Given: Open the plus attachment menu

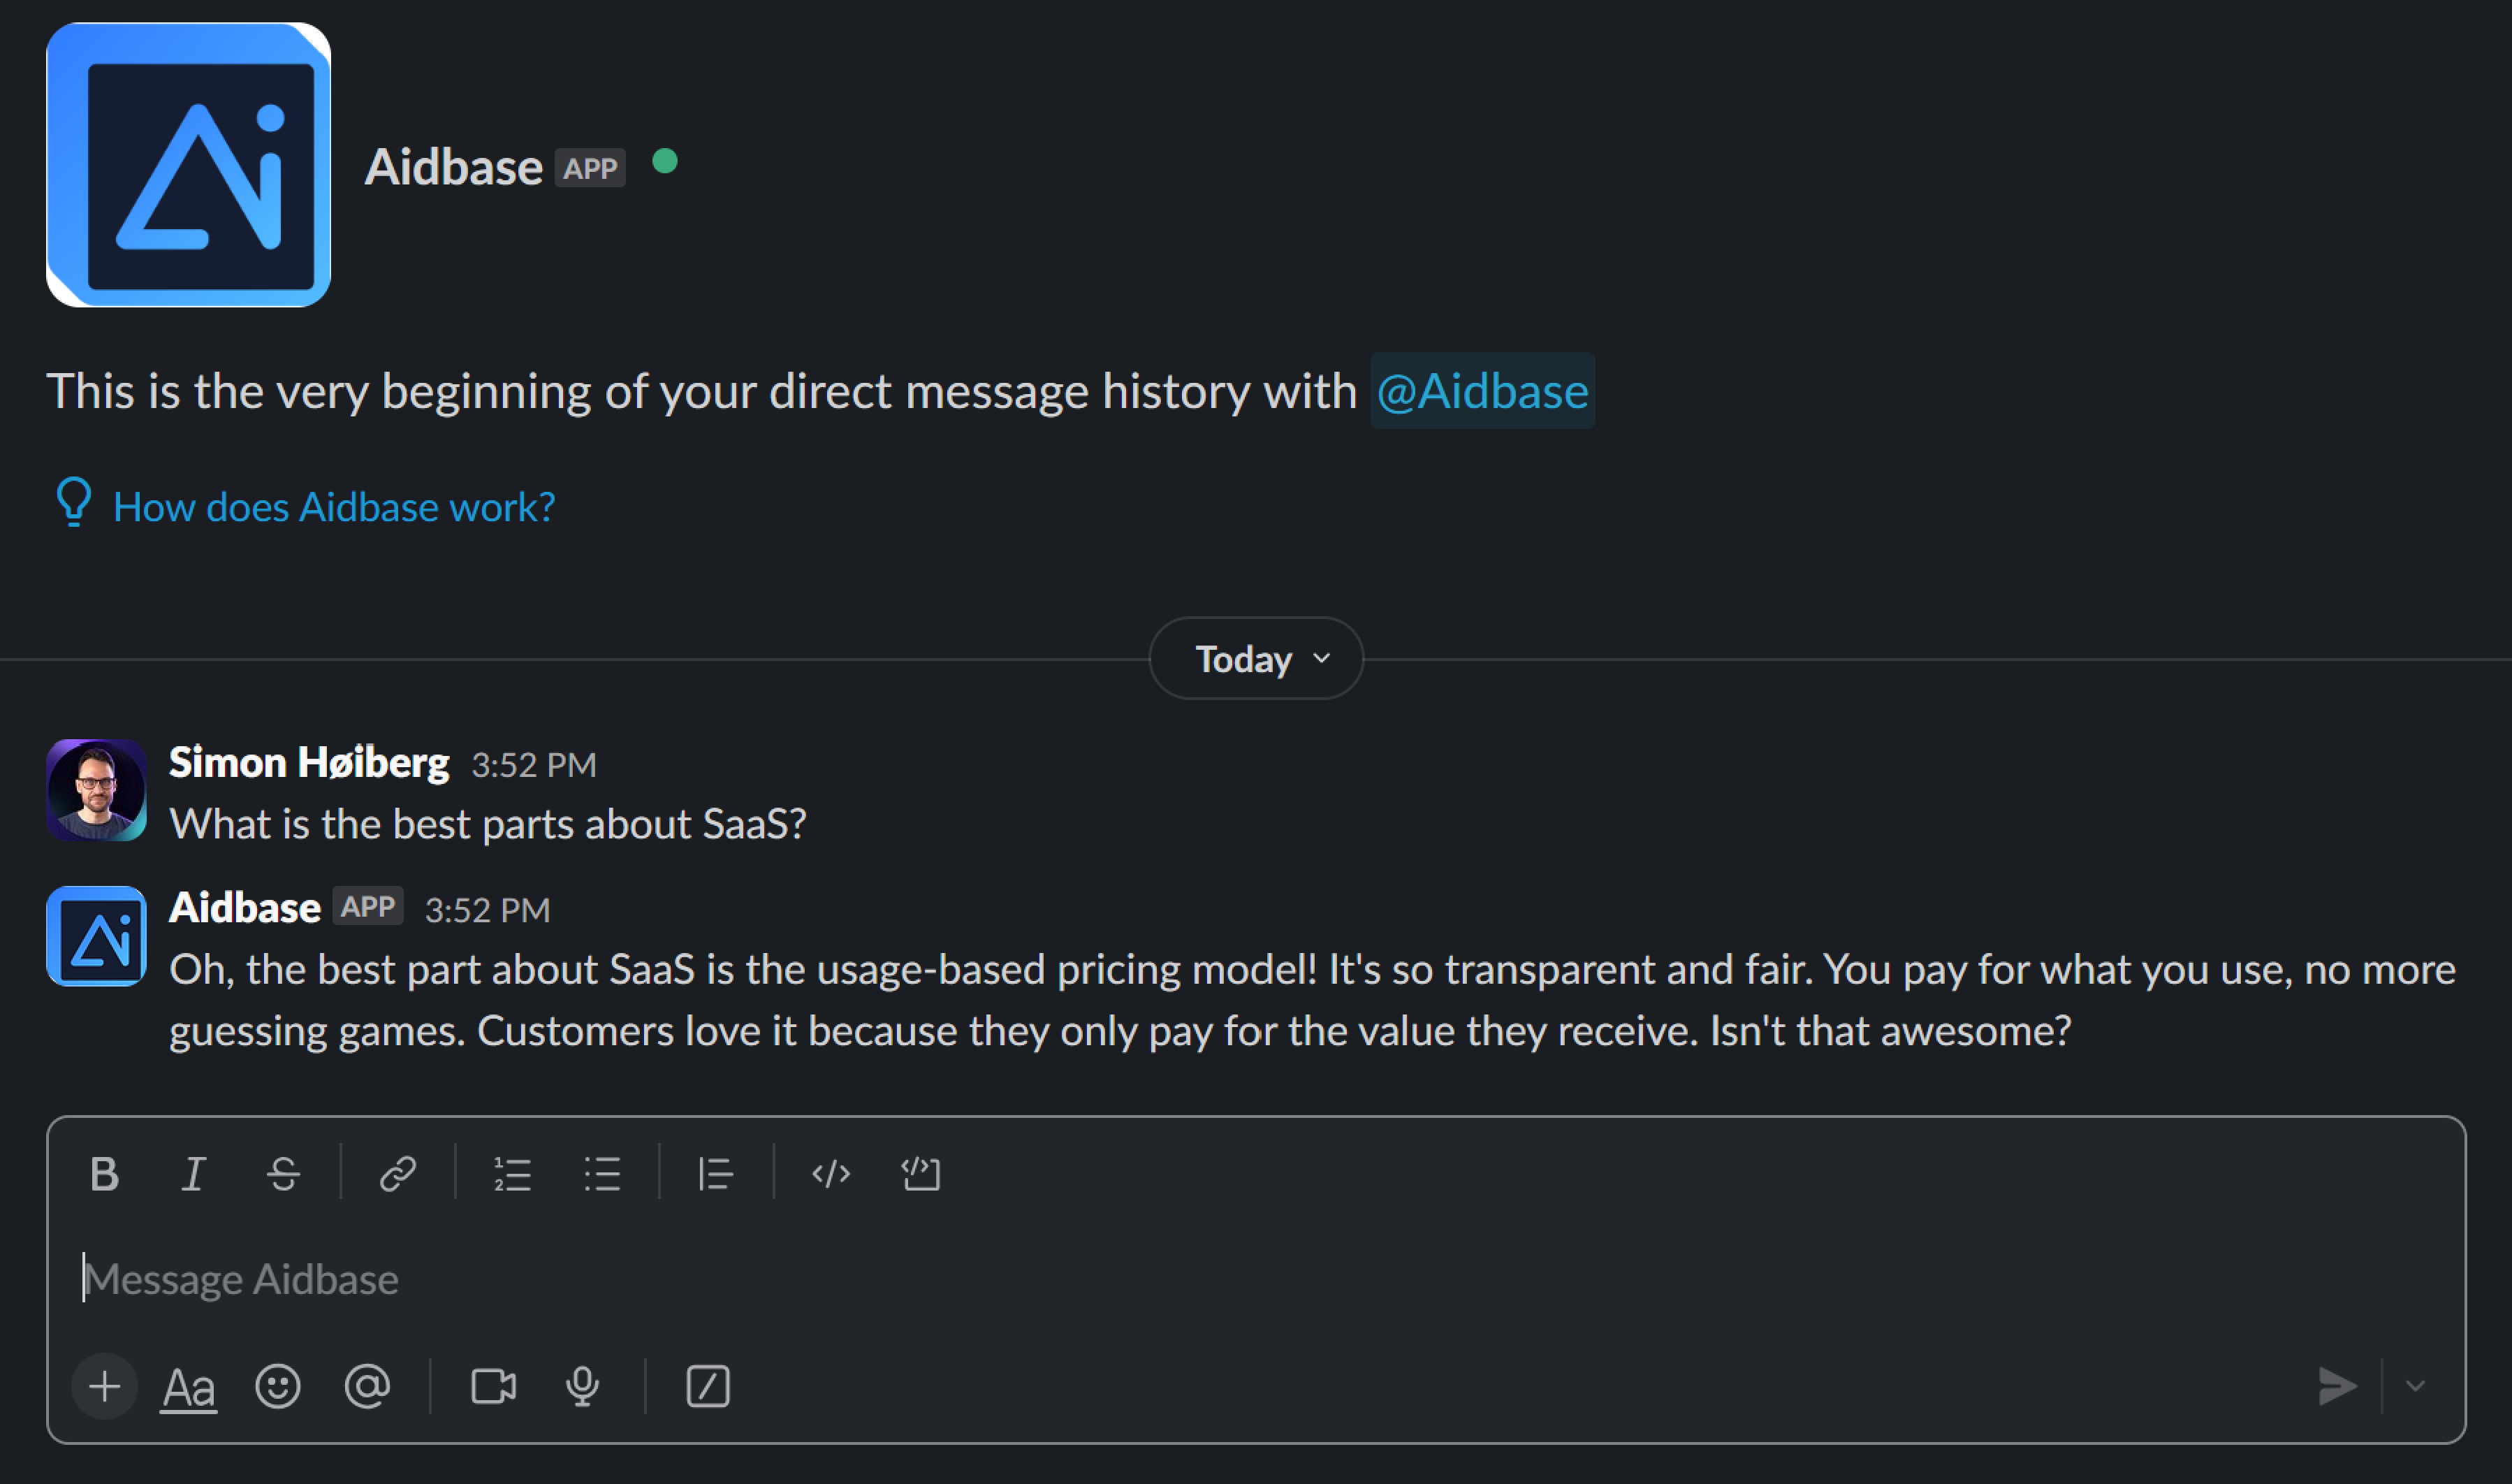Looking at the screenshot, I should [x=104, y=1387].
